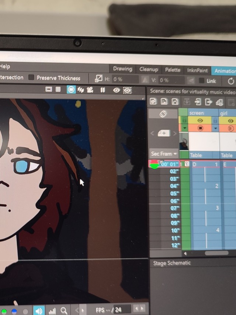
Task: Toggle the green channel circle
Action: tap(4, 312)
